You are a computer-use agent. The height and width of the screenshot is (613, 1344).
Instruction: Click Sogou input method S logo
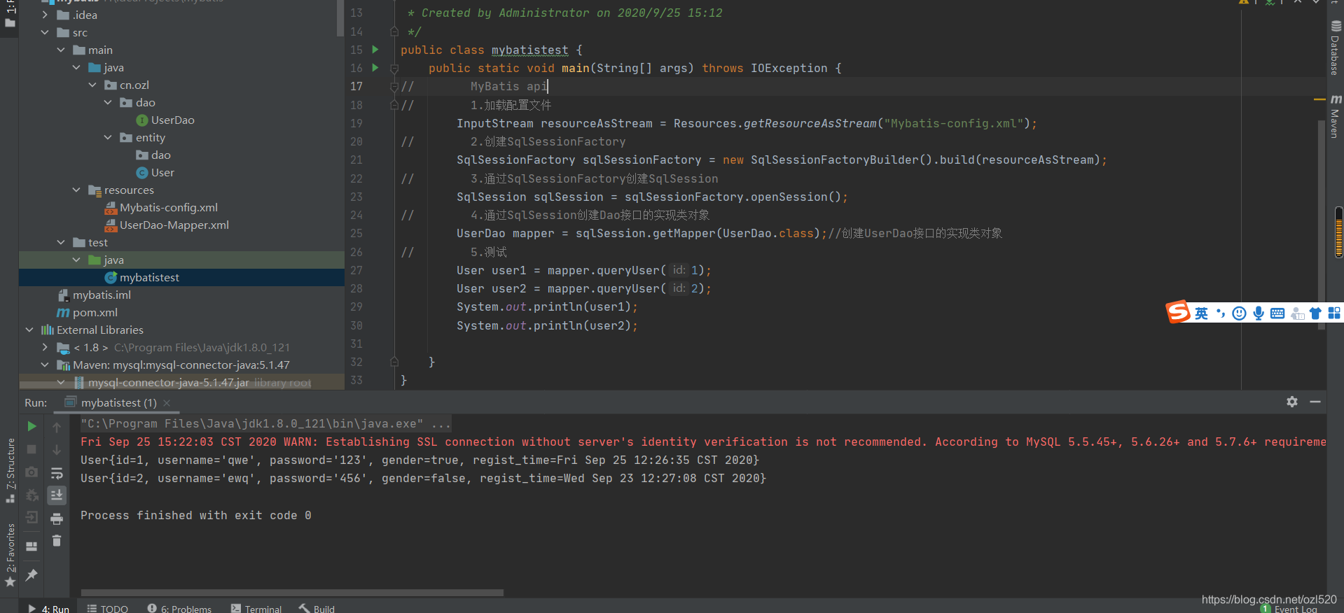click(x=1178, y=312)
